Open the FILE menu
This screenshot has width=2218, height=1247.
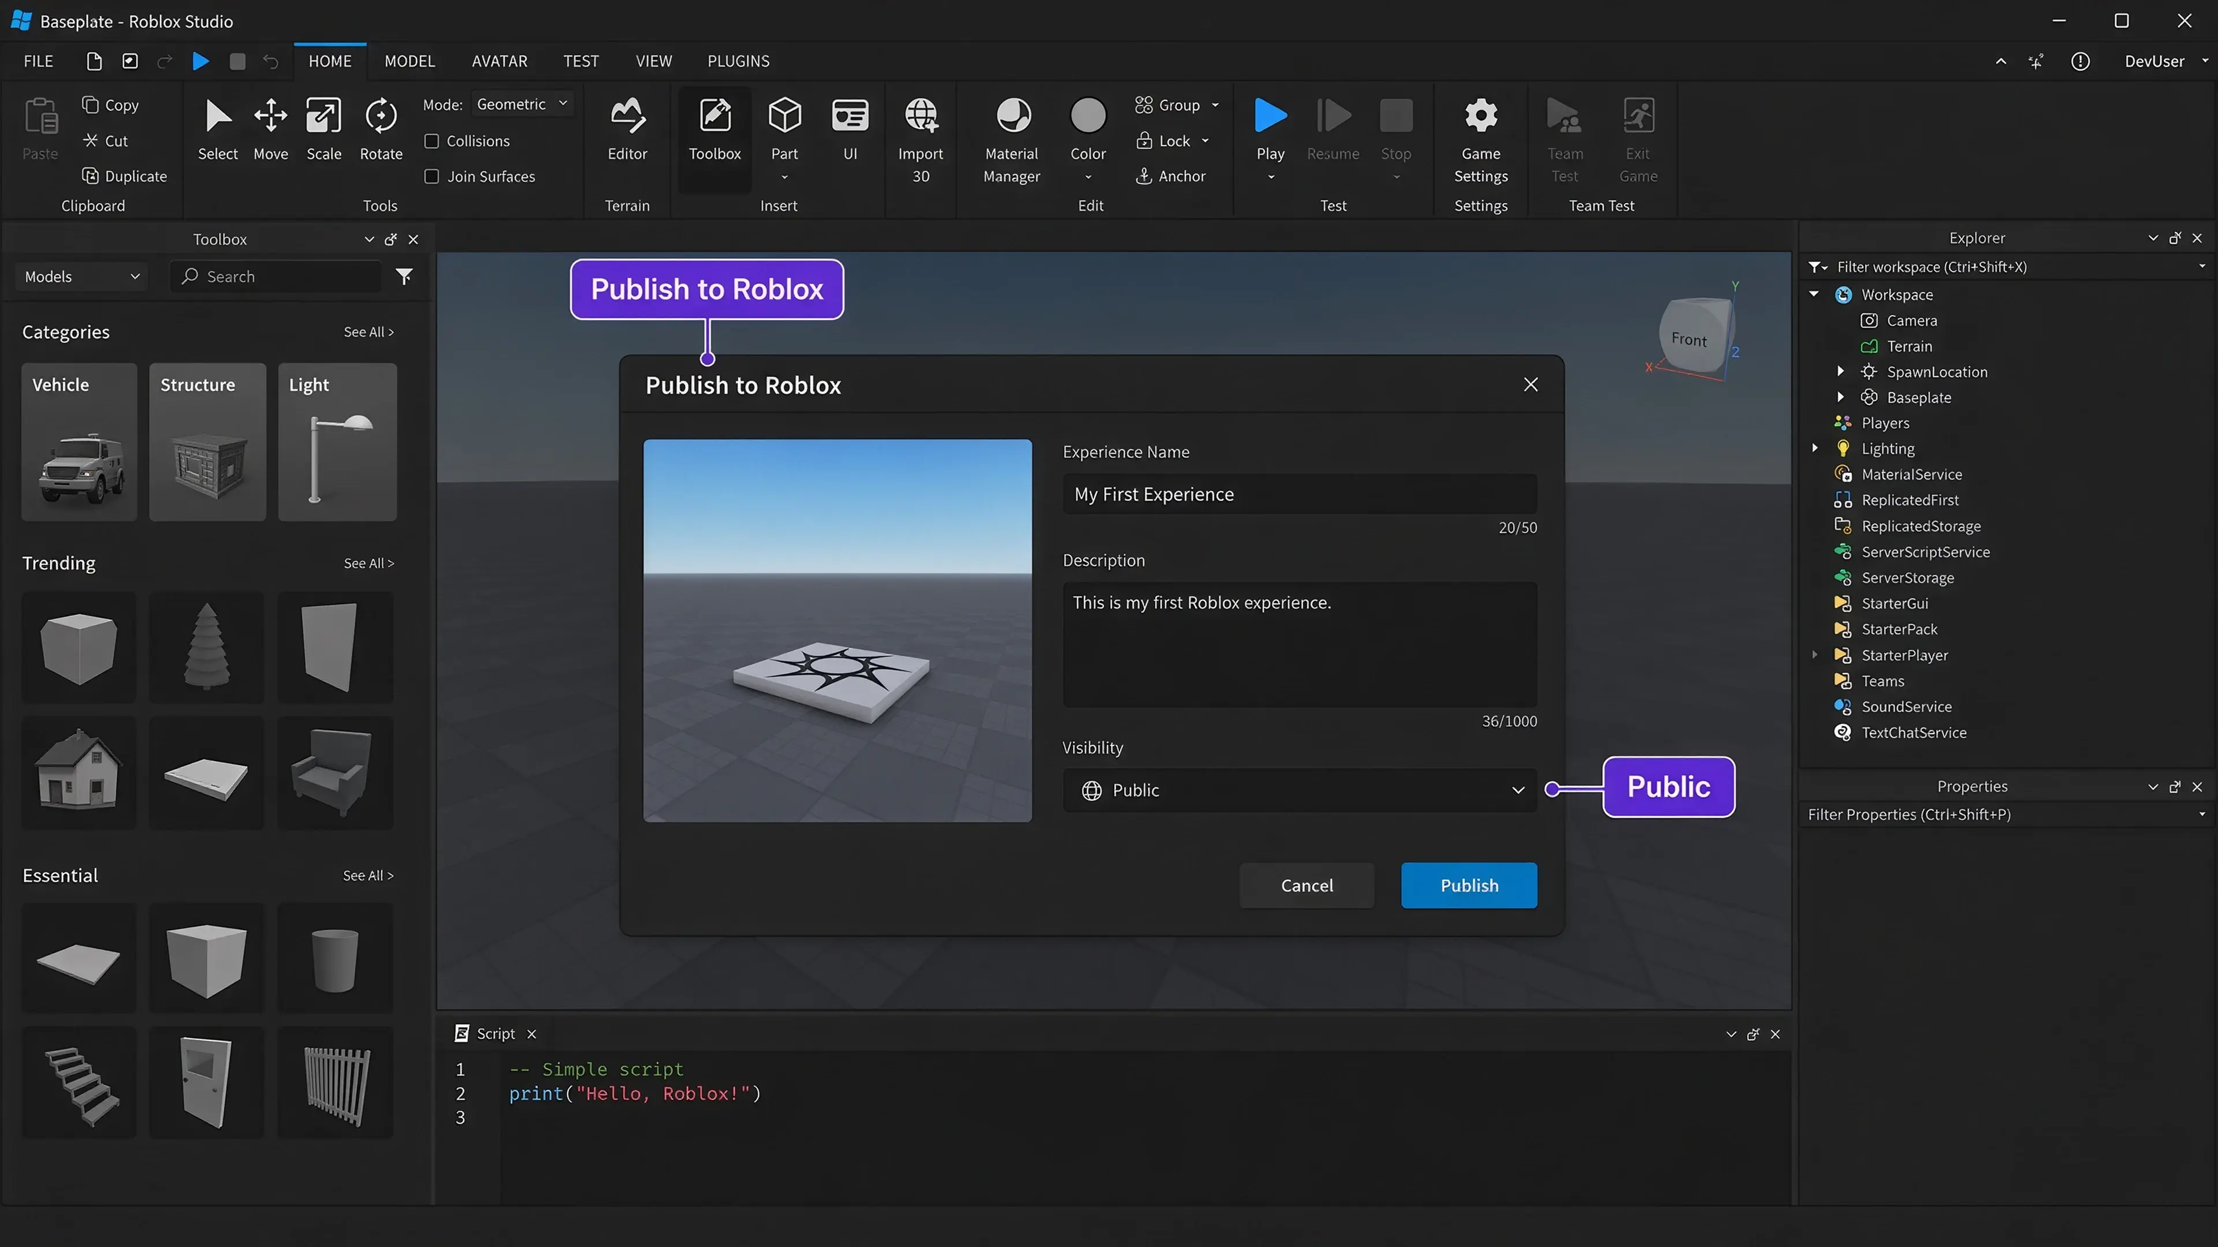(x=38, y=61)
